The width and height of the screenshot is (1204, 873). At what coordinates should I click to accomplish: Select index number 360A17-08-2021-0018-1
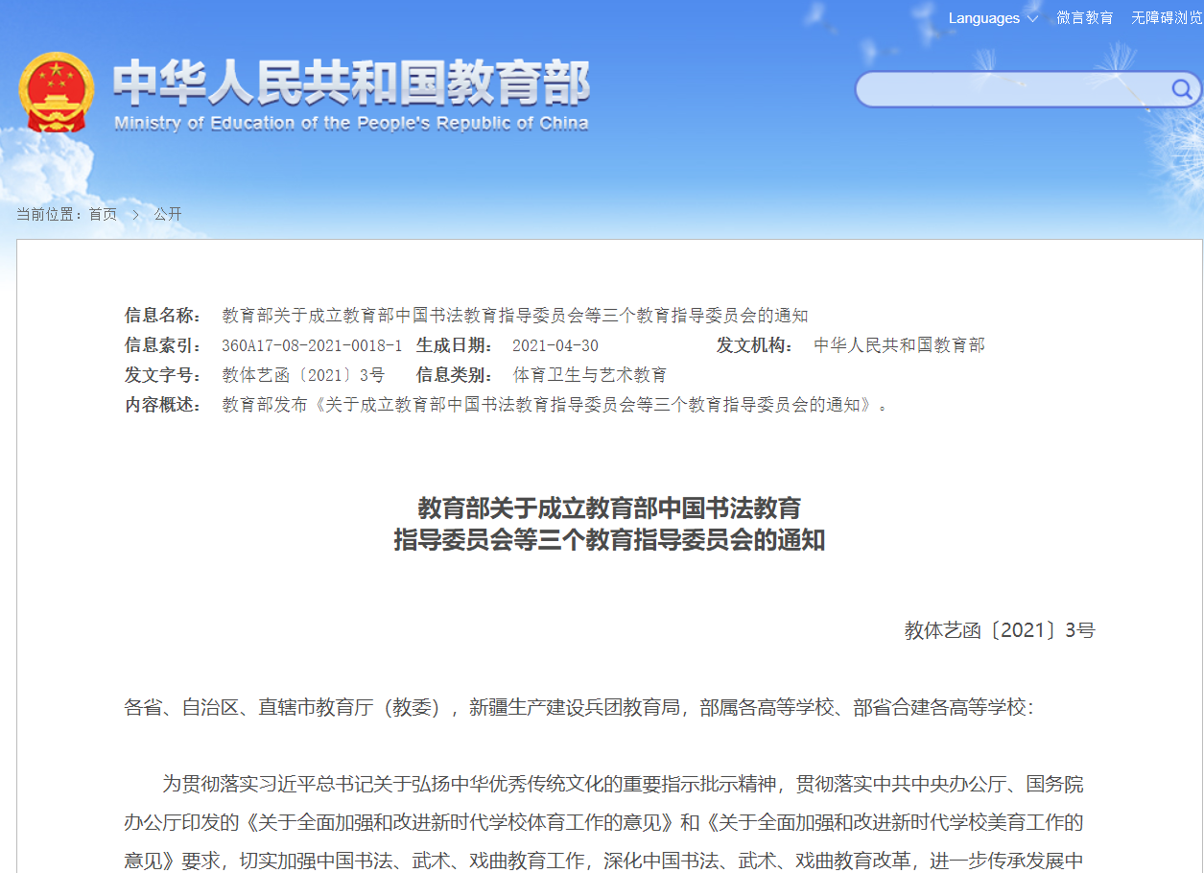(312, 345)
